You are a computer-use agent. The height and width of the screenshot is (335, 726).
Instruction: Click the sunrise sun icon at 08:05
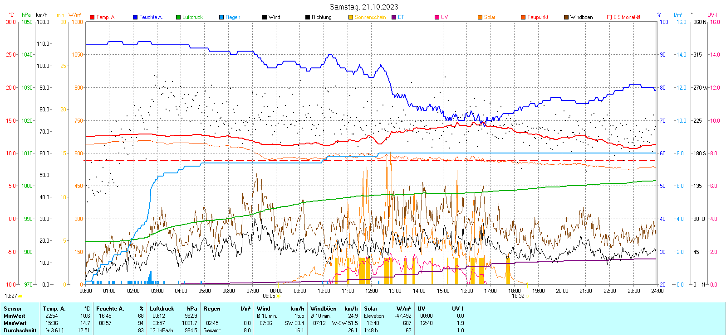(278, 296)
